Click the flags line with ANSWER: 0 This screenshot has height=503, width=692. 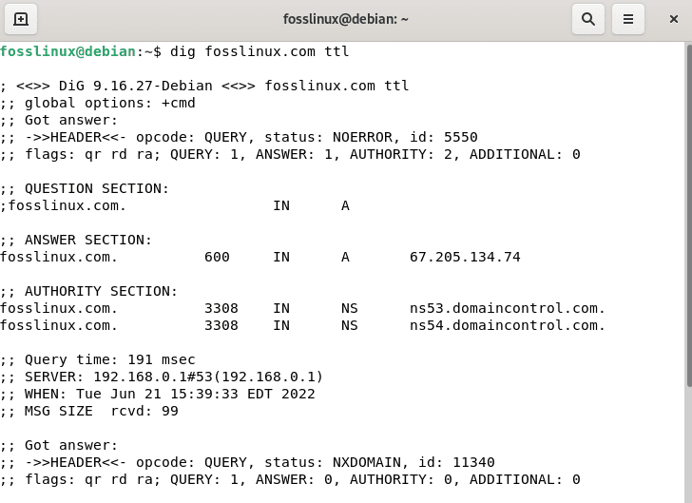click(x=290, y=479)
